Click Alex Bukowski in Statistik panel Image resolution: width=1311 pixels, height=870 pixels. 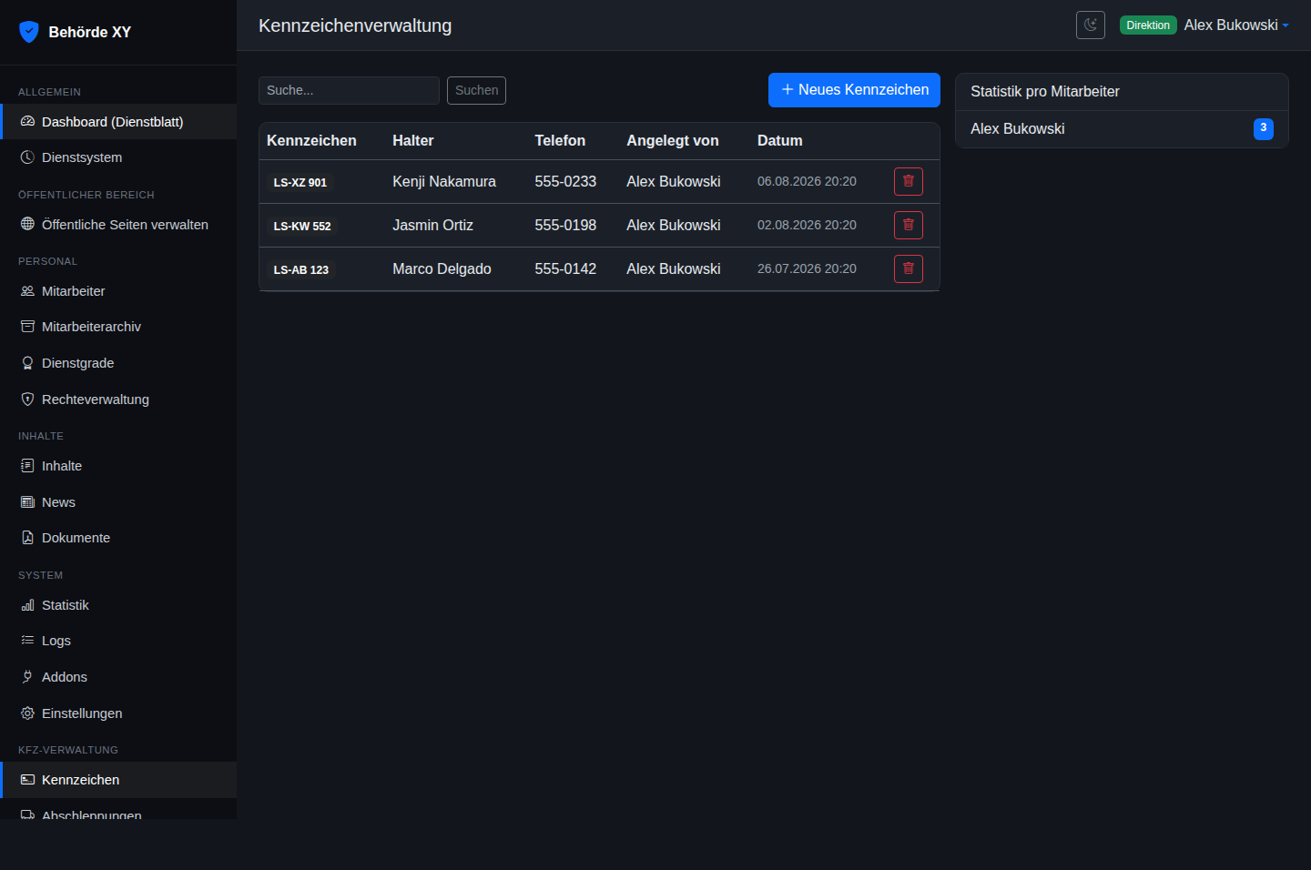tap(1018, 128)
